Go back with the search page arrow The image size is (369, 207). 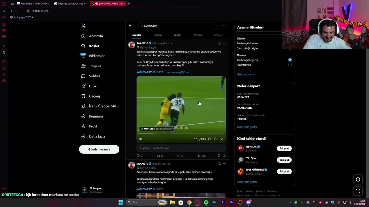[130, 26]
